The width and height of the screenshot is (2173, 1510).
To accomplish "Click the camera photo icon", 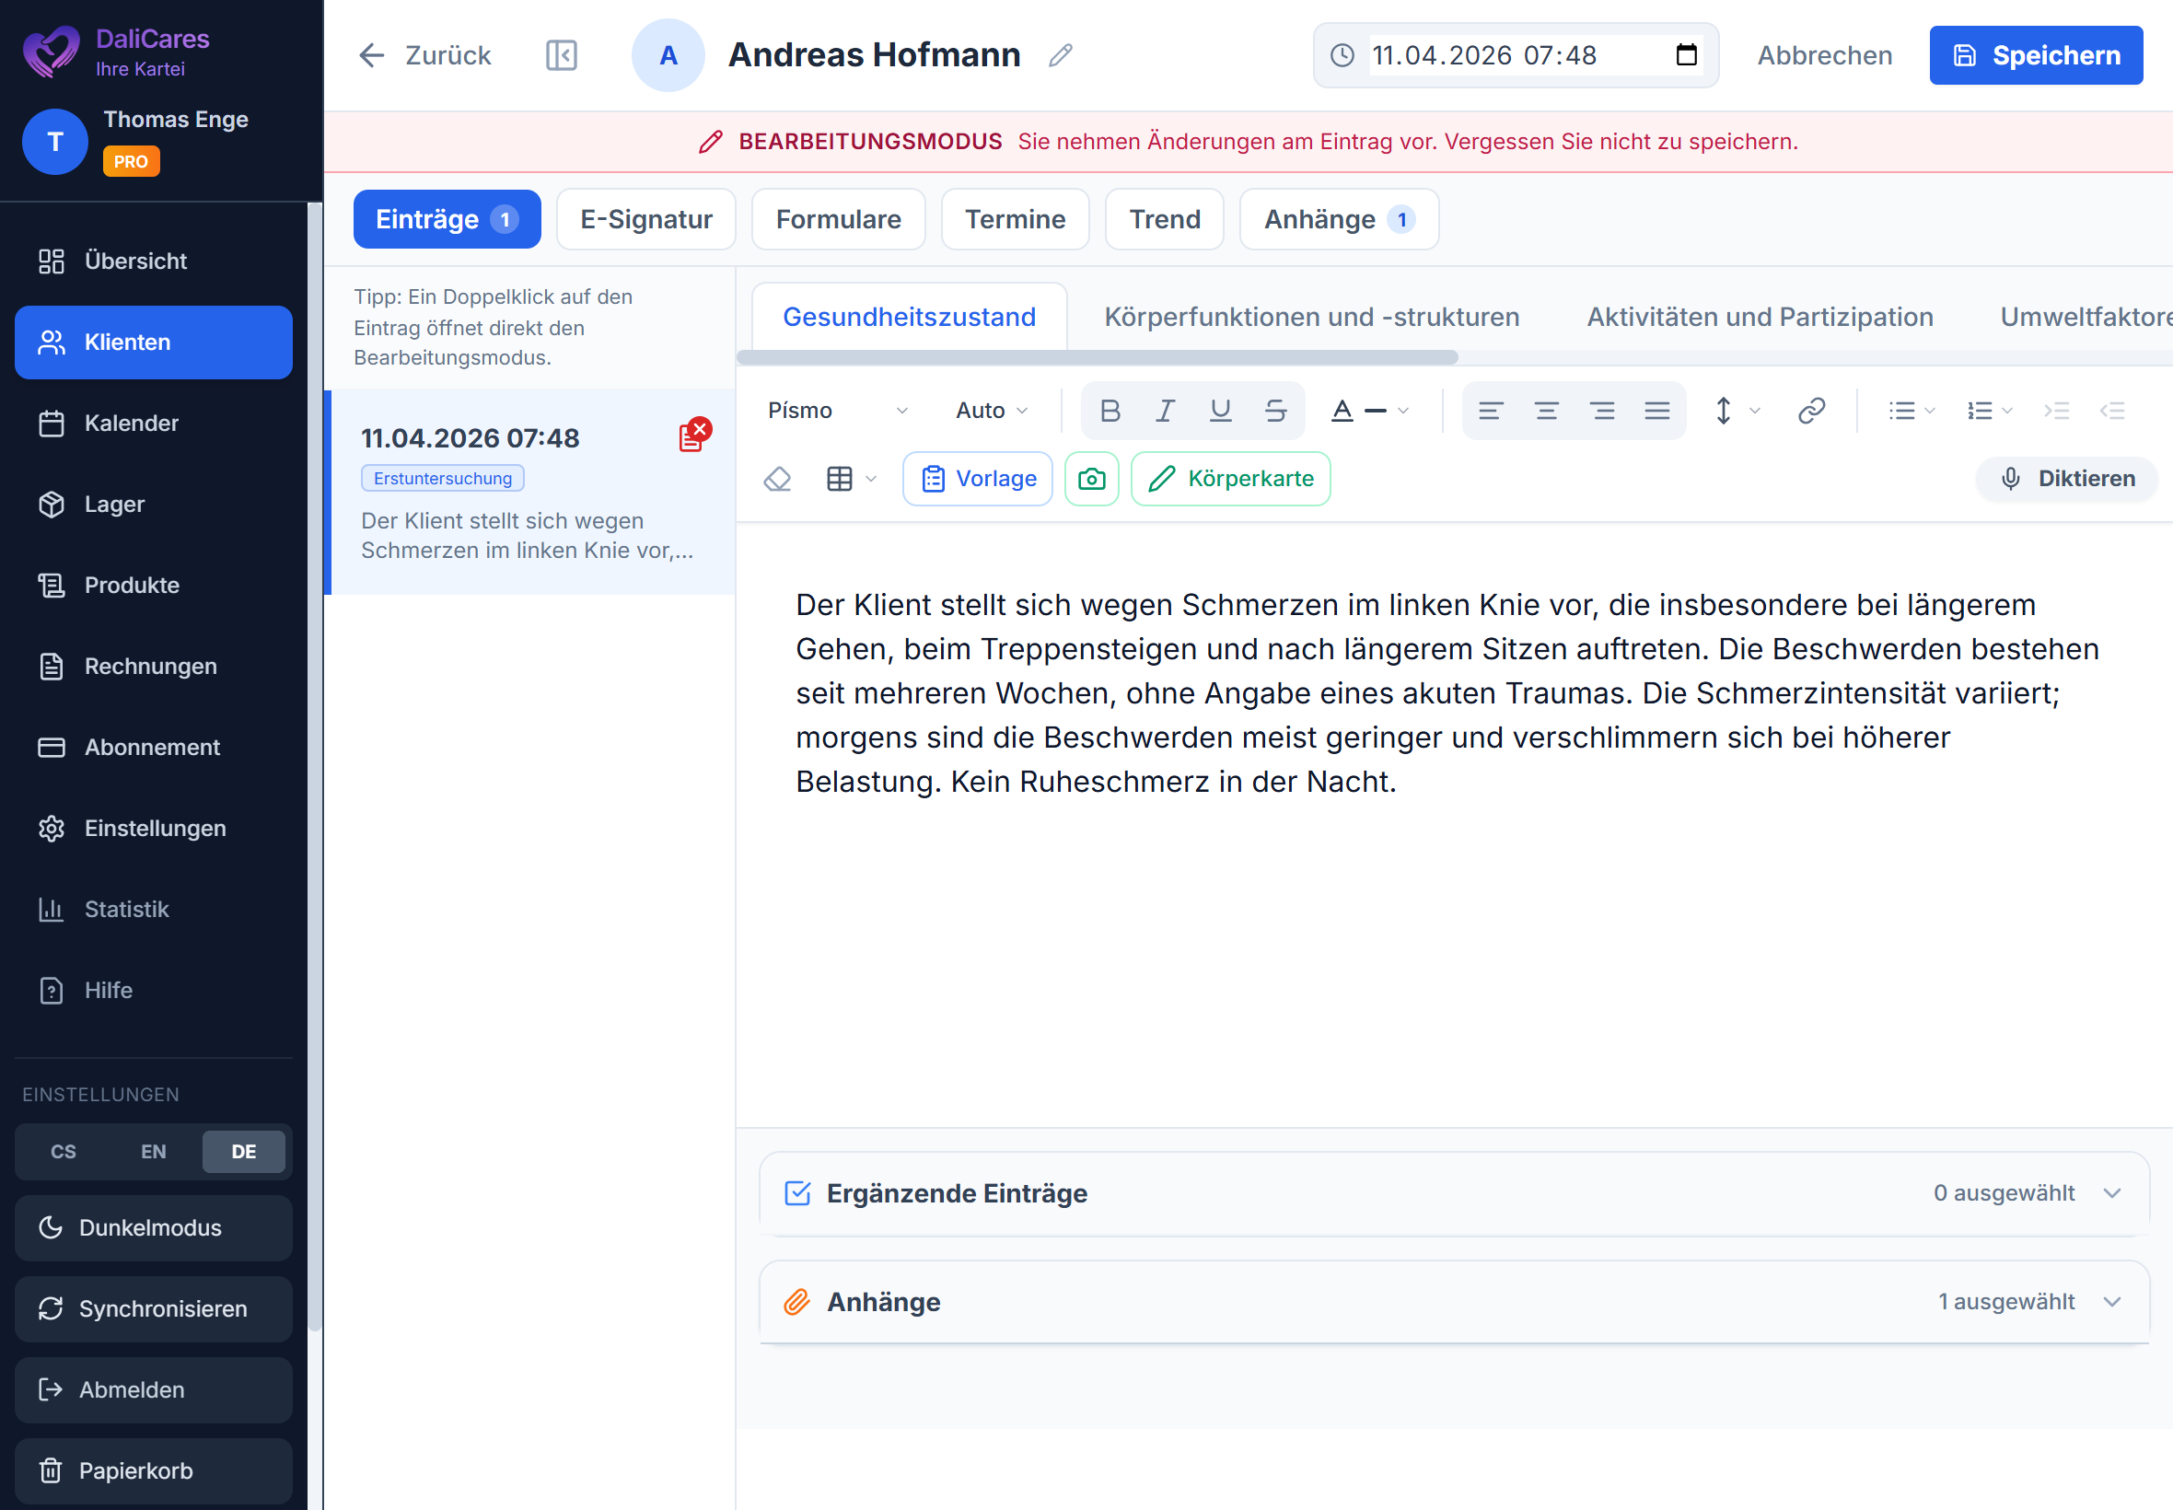I will click(1091, 479).
